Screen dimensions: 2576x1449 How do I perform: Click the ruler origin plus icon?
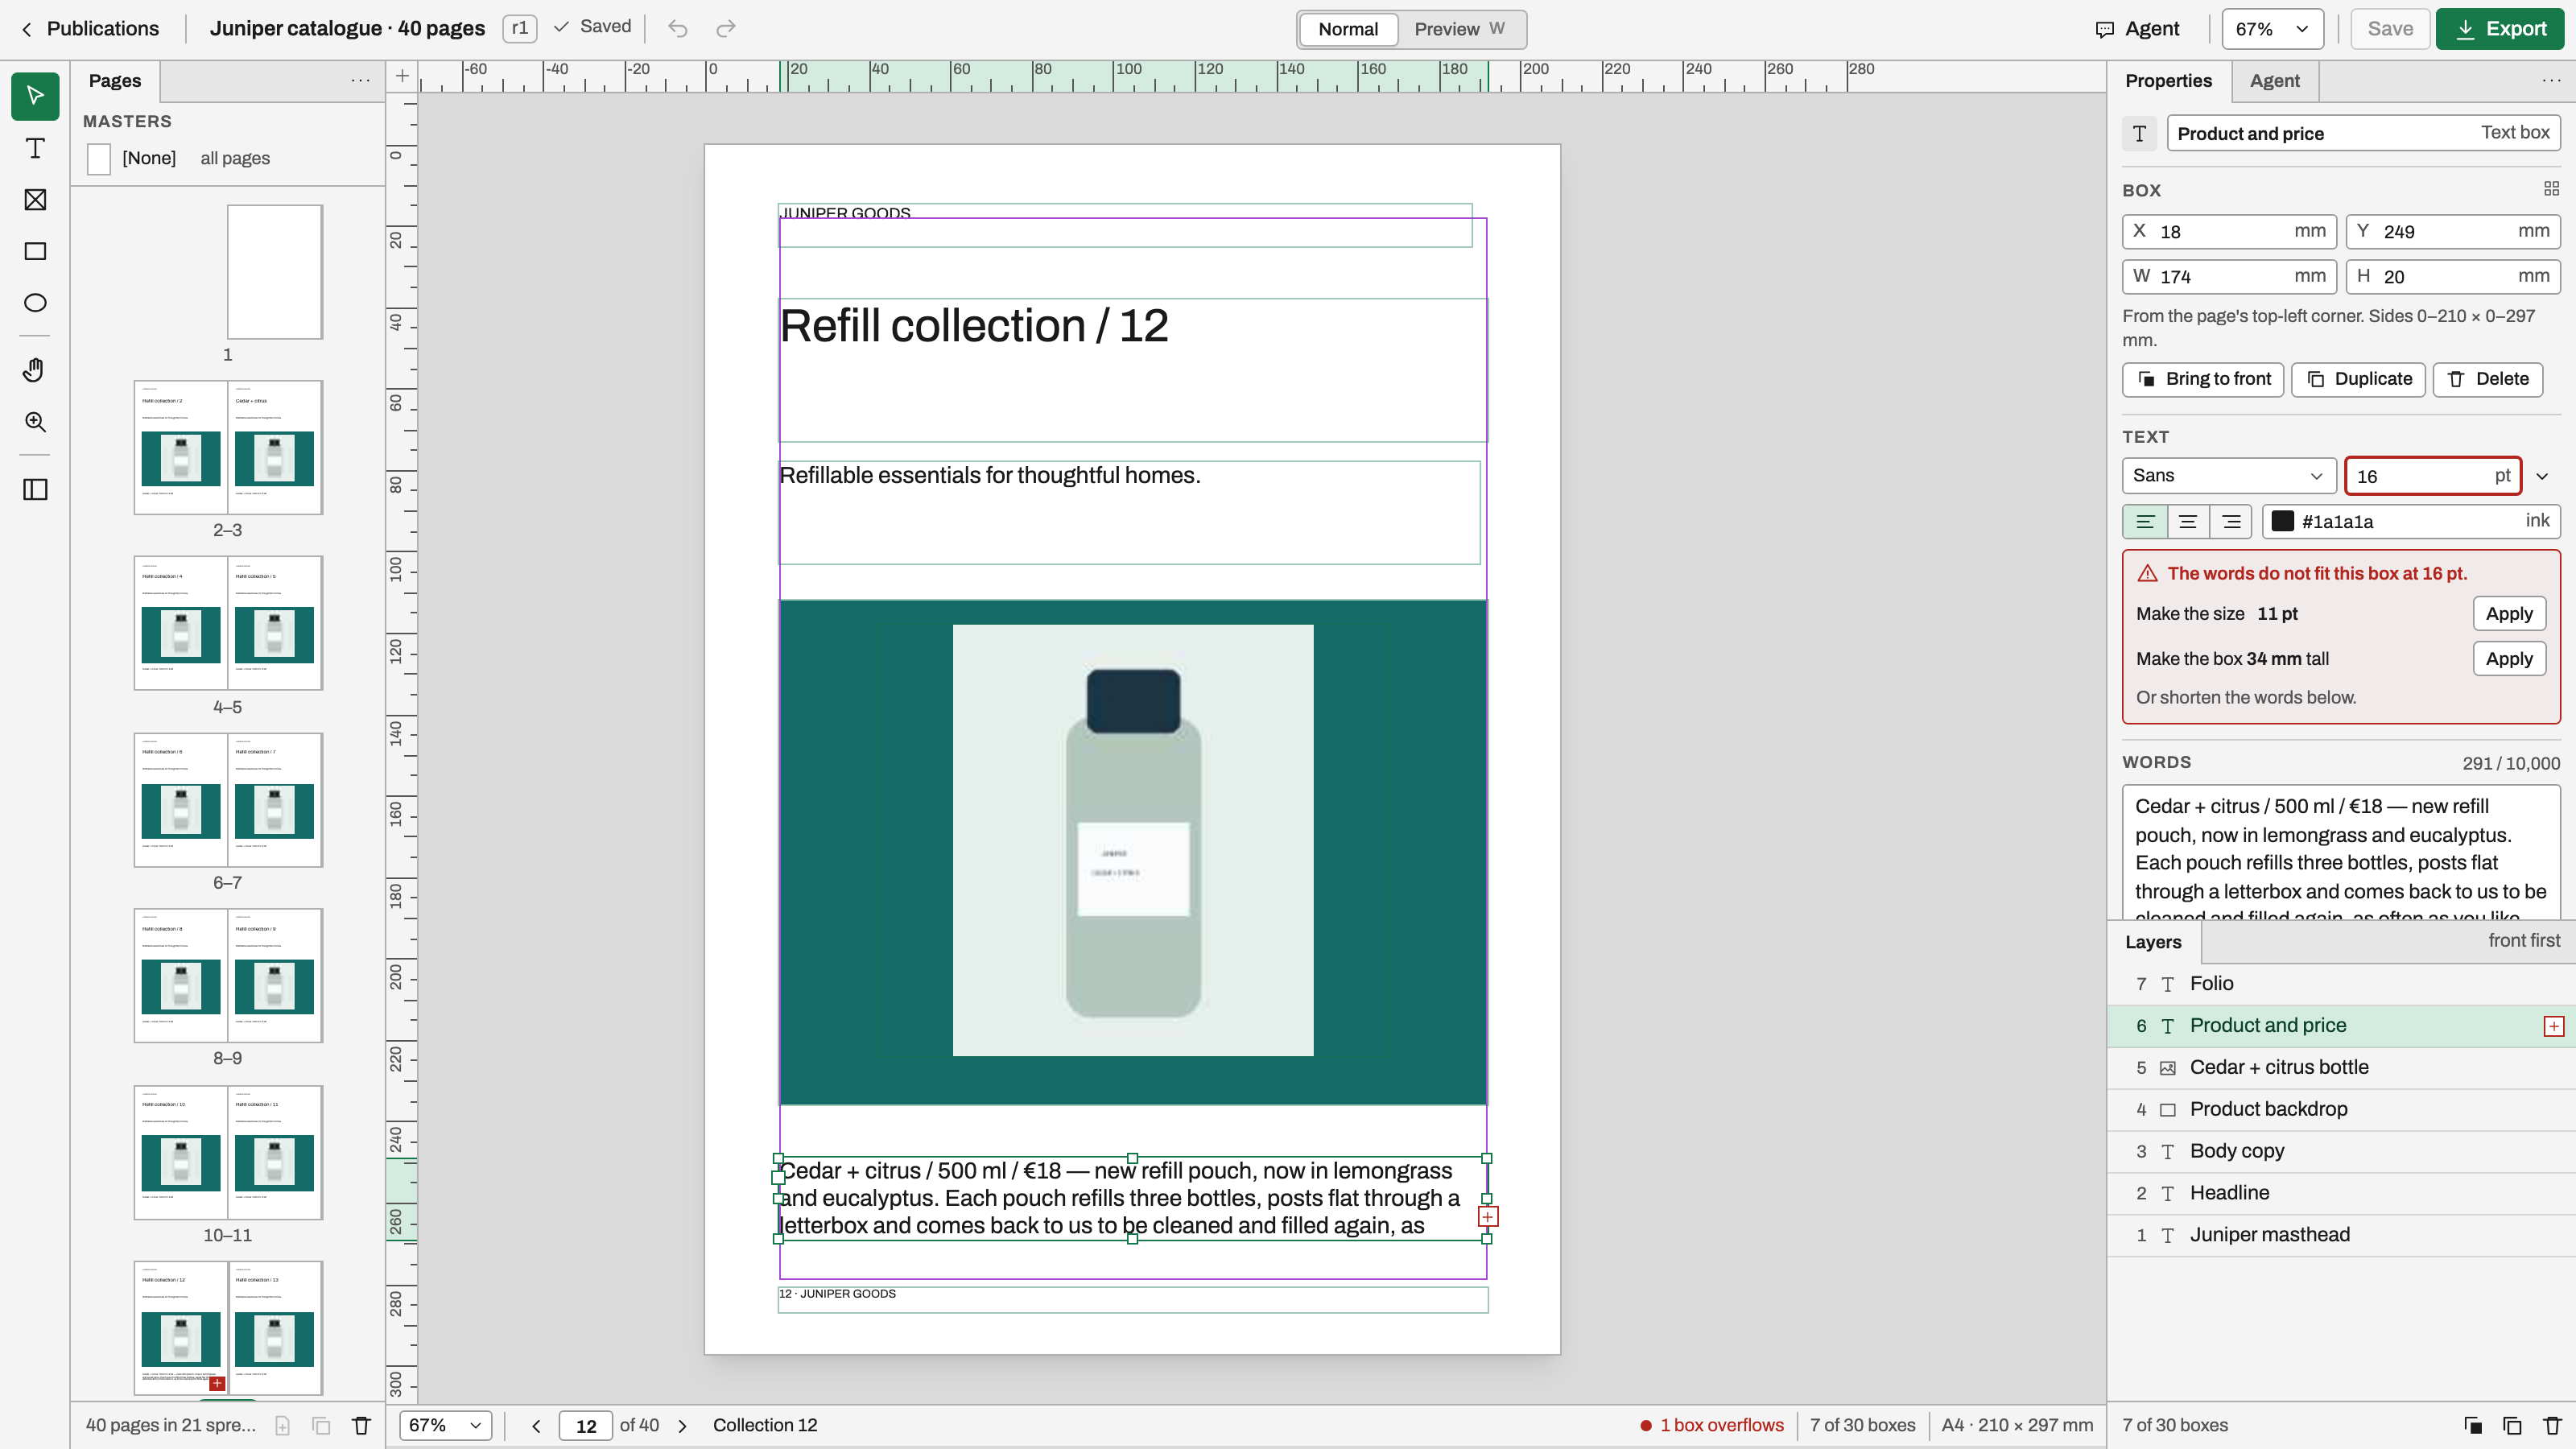click(x=402, y=76)
